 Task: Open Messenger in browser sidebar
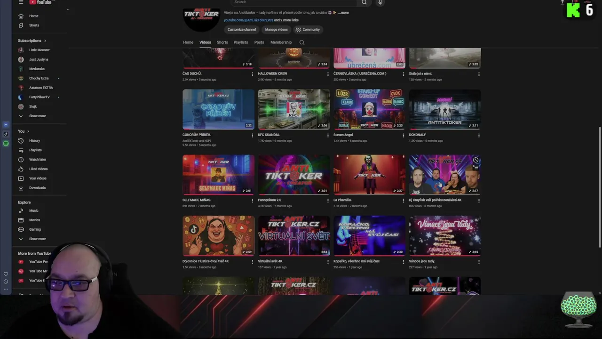[x=6, y=125]
